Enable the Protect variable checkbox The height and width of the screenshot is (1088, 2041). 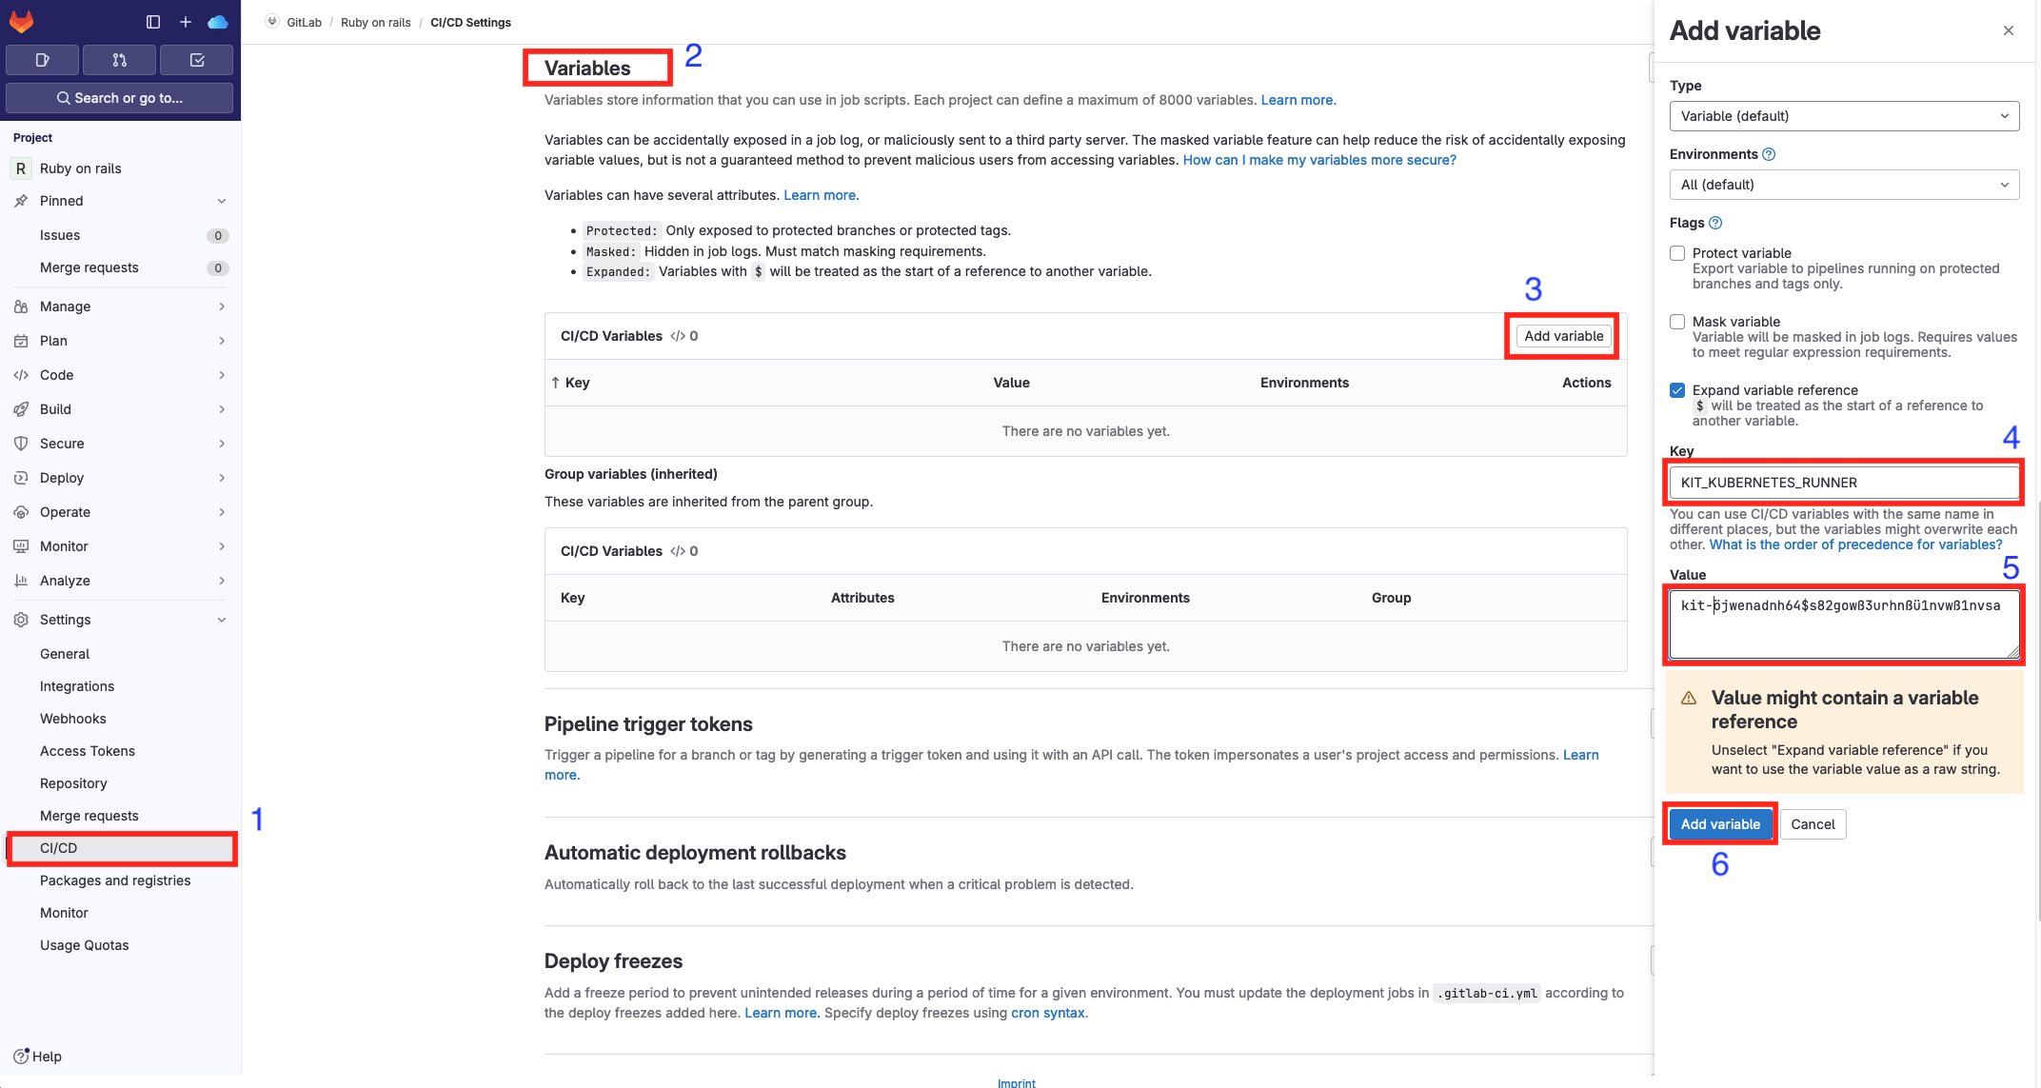click(1677, 252)
